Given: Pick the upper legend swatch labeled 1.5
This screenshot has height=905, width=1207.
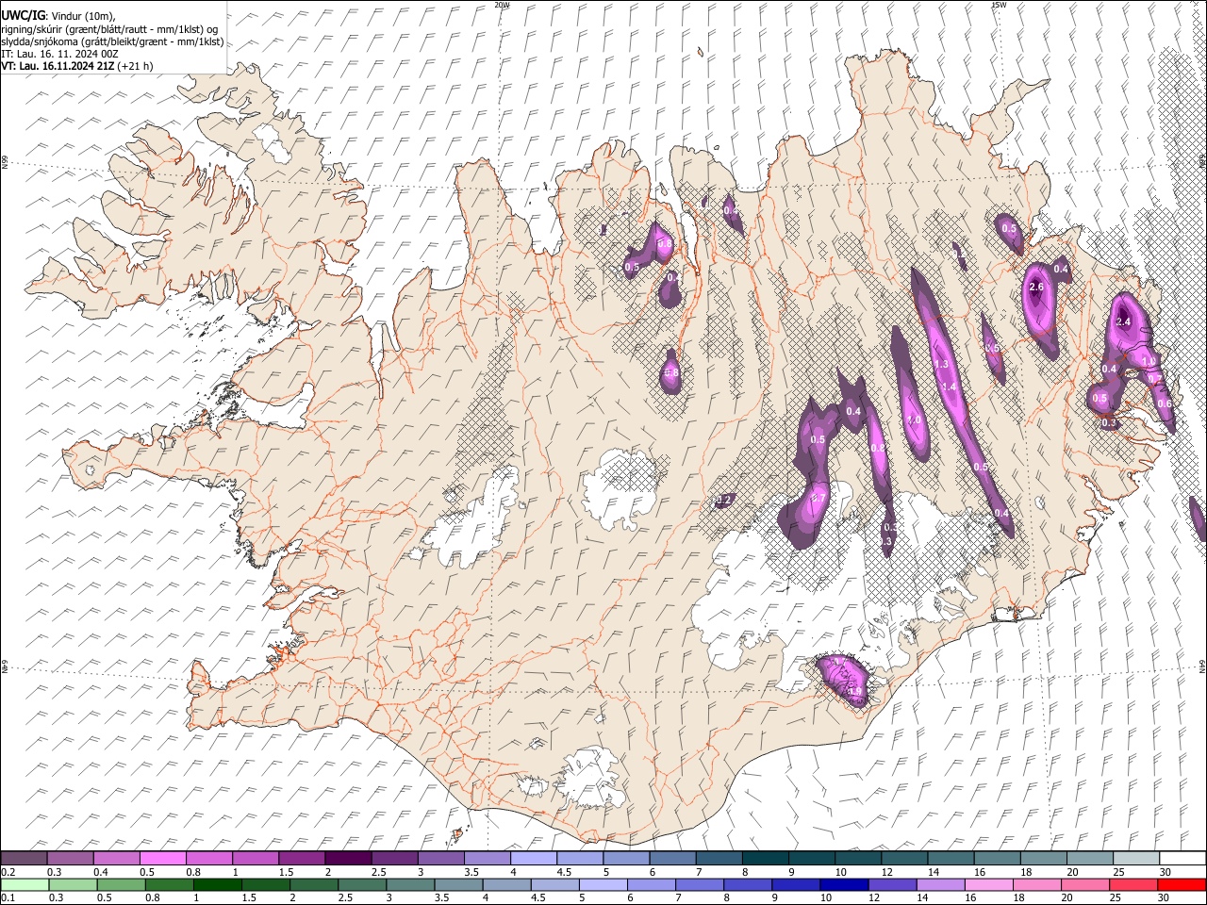Looking at the screenshot, I should 301,859.
